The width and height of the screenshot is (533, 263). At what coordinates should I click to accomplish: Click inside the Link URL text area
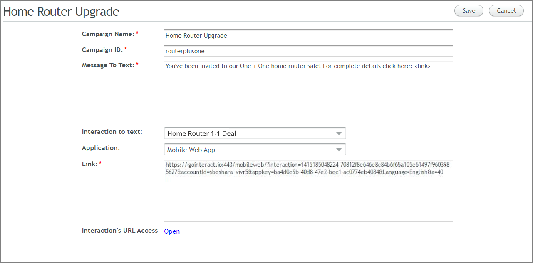pyautogui.click(x=308, y=191)
